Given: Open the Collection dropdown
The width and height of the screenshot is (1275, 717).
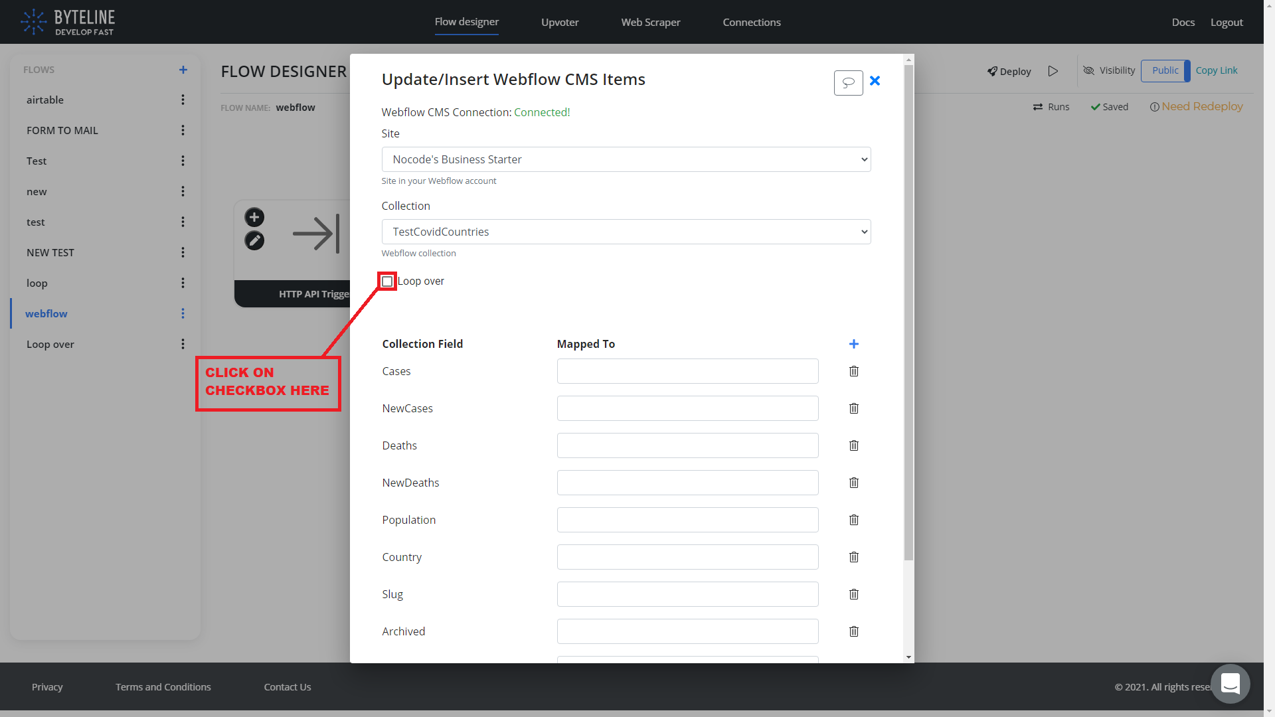Looking at the screenshot, I should [626, 232].
